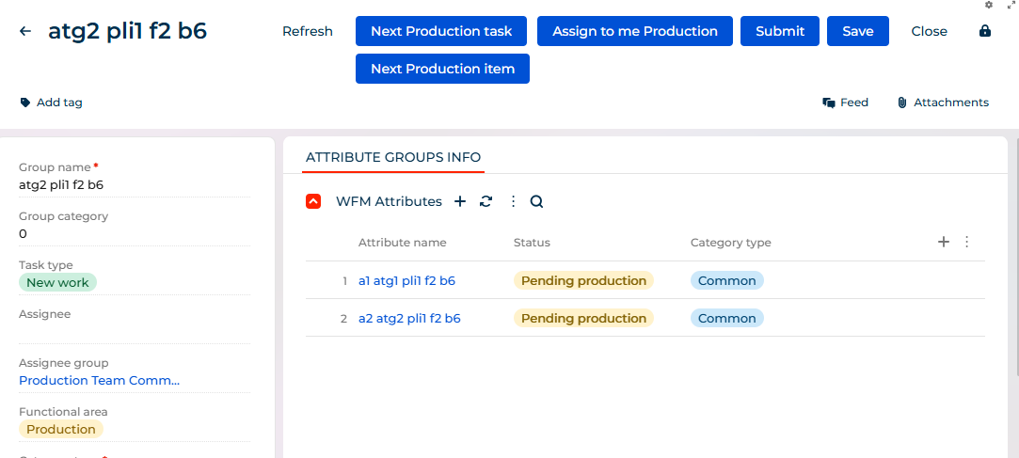The width and height of the screenshot is (1019, 458).
Task: Click the Submit button
Action: tap(780, 31)
